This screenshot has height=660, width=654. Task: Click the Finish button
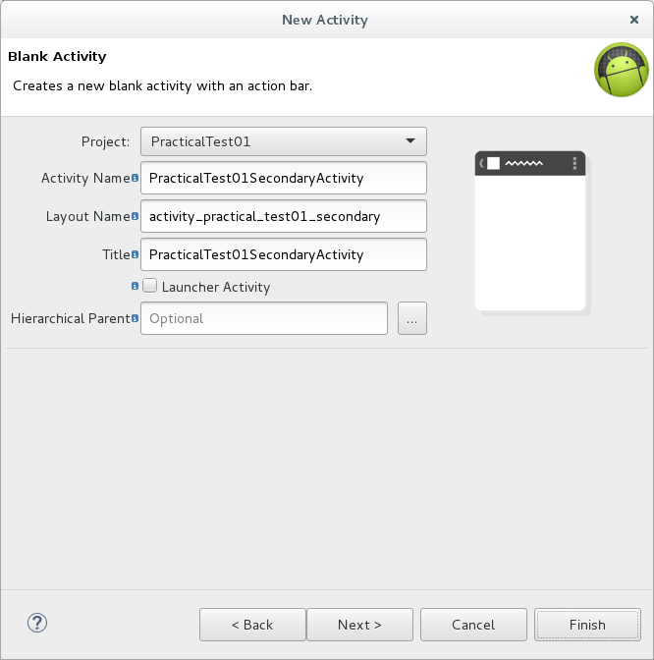pyautogui.click(x=587, y=625)
